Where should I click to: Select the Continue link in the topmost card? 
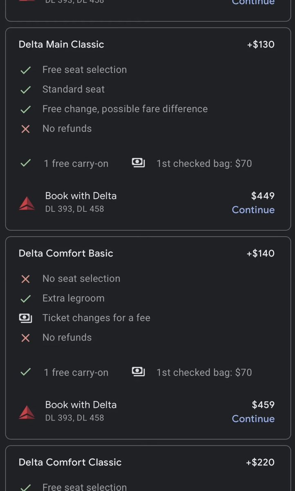pos(253,2)
